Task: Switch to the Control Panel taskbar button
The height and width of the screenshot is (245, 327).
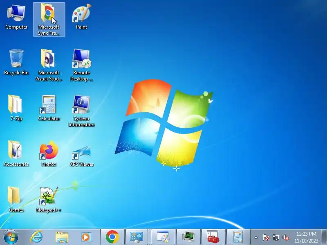Action: click(x=137, y=237)
